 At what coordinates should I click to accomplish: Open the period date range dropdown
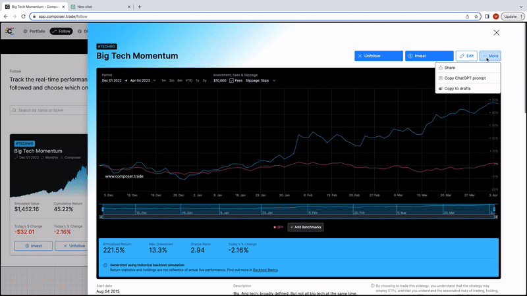154,80
